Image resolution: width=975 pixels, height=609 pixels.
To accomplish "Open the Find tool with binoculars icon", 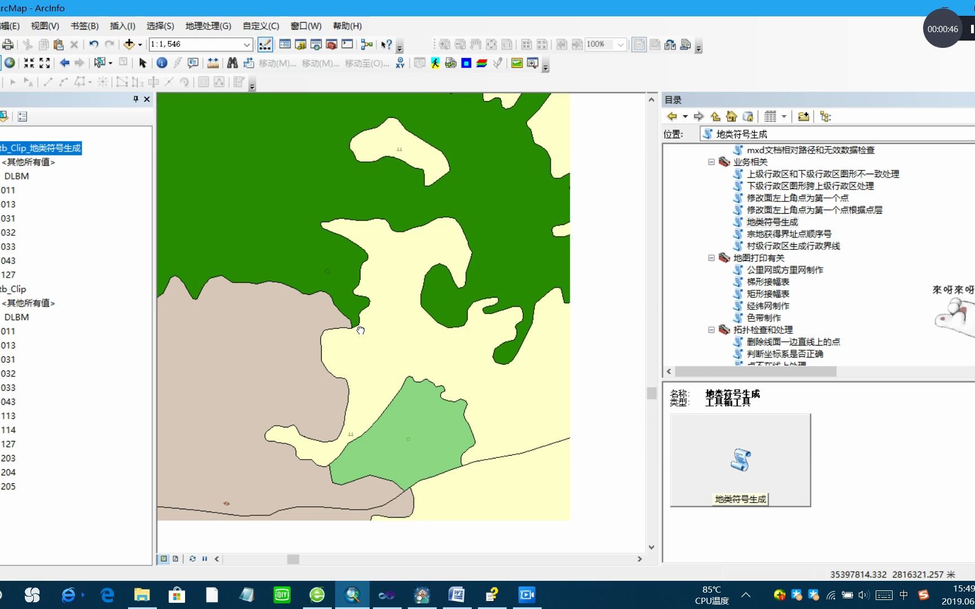I will [x=232, y=63].
